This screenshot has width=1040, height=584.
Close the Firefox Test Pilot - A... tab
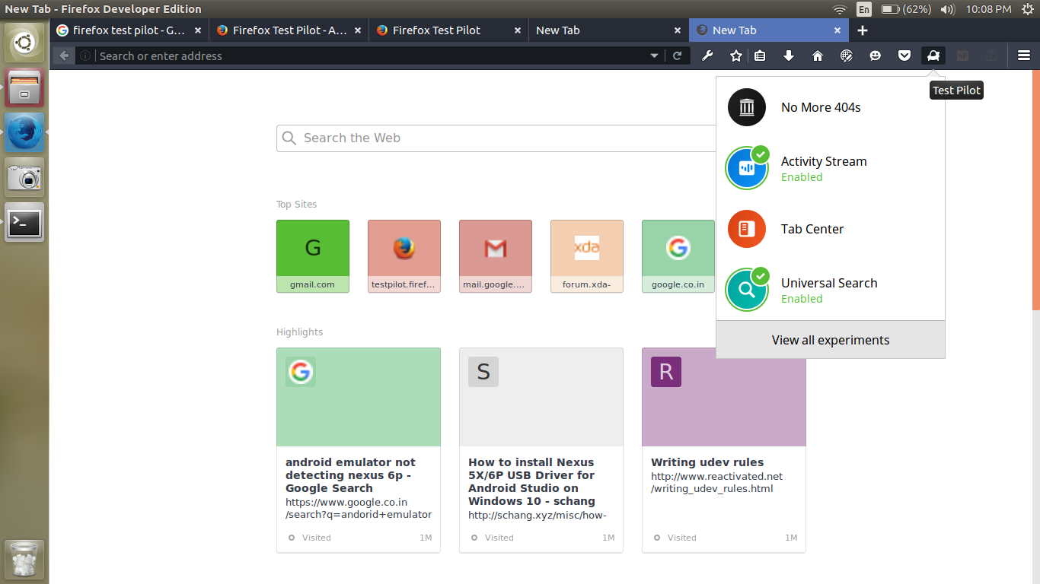tap(358, 30)
